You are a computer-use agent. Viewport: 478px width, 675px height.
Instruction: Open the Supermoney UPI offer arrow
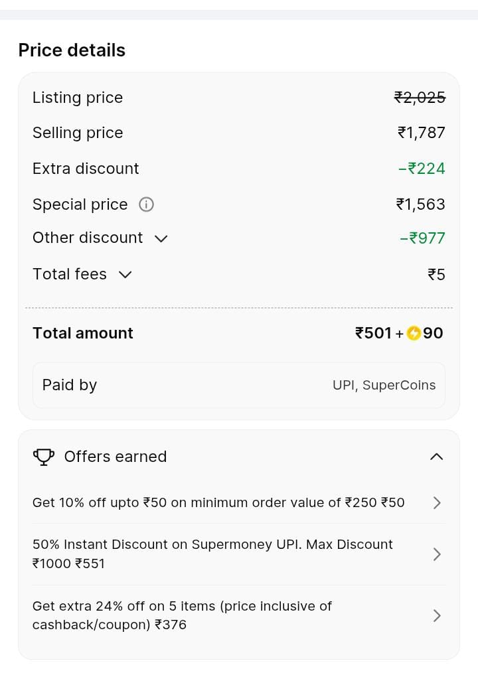point(436,554)
